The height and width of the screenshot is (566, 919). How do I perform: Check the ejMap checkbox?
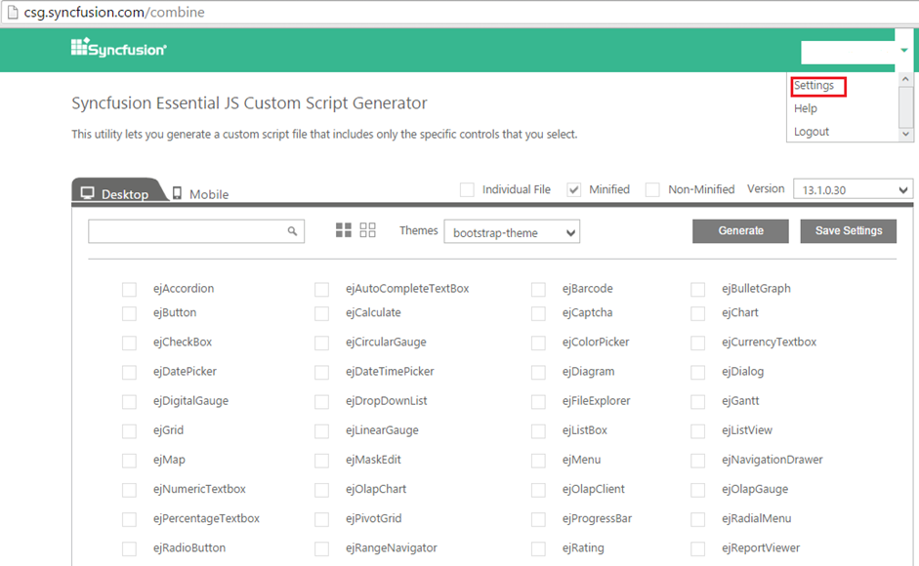[129, 461]
